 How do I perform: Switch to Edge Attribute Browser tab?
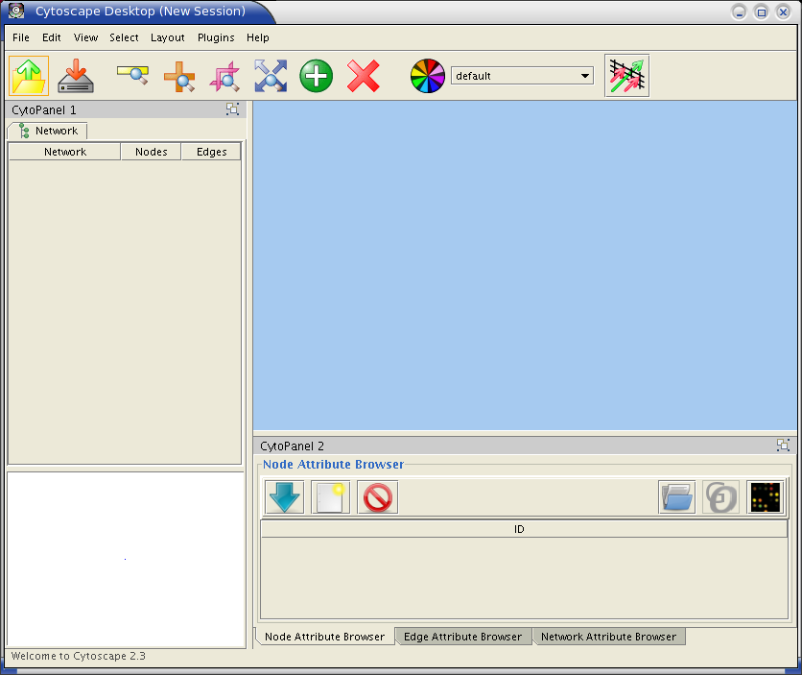[462, 637]
